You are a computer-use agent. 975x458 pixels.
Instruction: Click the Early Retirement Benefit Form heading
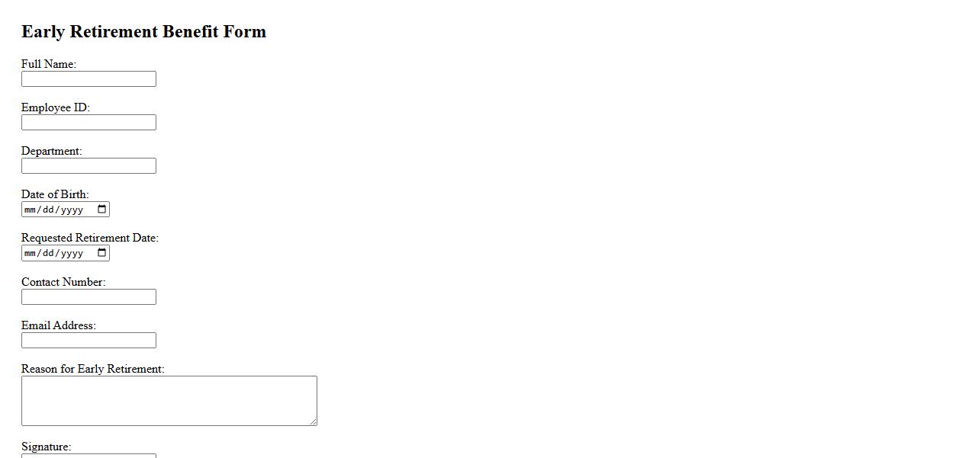143,32
